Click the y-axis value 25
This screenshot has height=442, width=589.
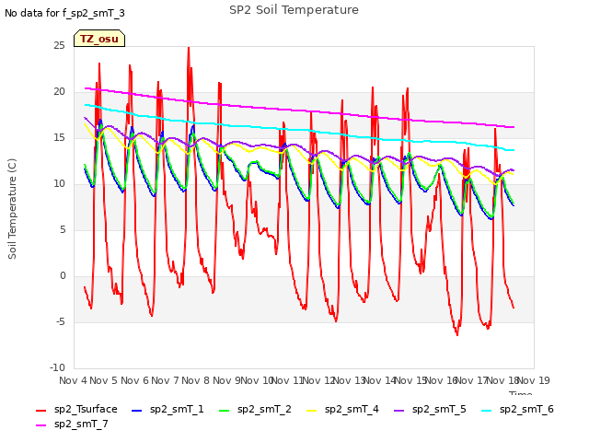(x=59, y=45)
